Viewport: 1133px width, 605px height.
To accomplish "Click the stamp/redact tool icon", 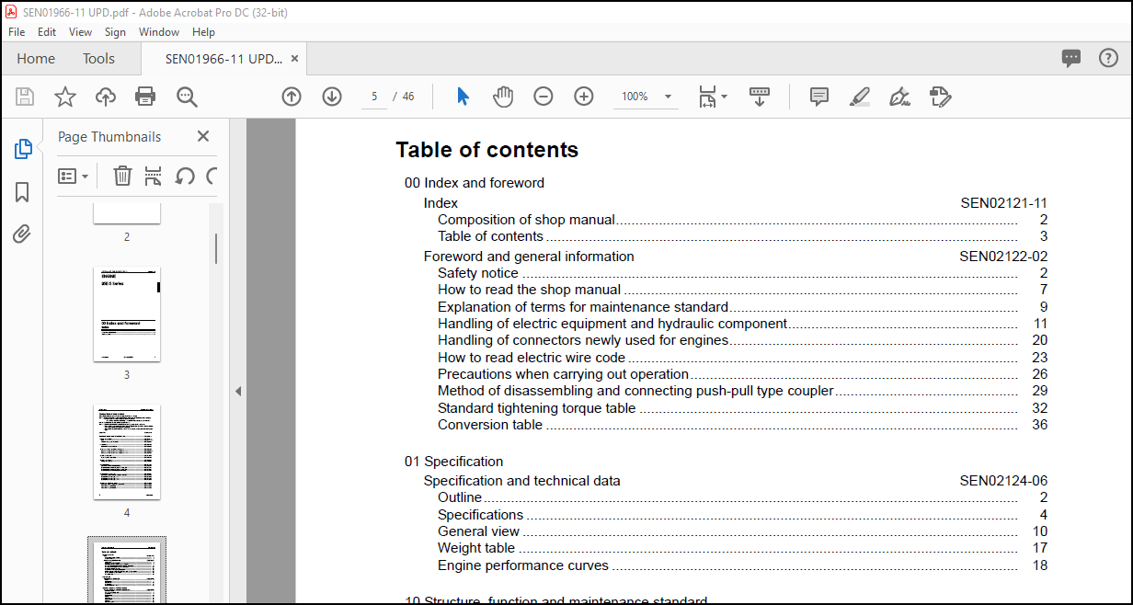I will (x=940, y=97).
